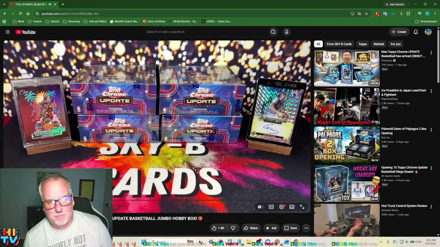The width and height of the screenshot is (440, 247).
Task: Open the Weather Search bookmark
Action: pyautogui.click(x=124, y=21)
